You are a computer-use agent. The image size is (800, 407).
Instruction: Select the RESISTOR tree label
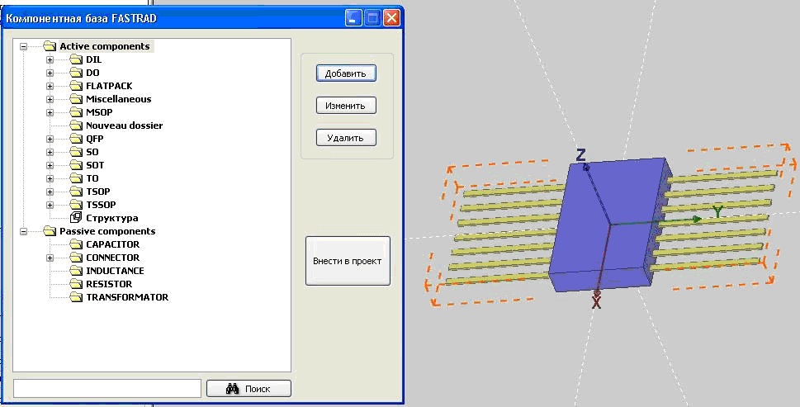[x=109, y=284]
